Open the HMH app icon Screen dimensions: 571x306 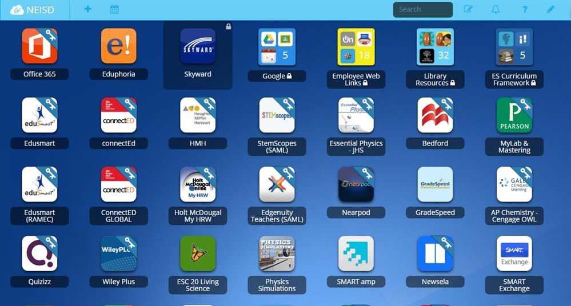coord(198,115)
